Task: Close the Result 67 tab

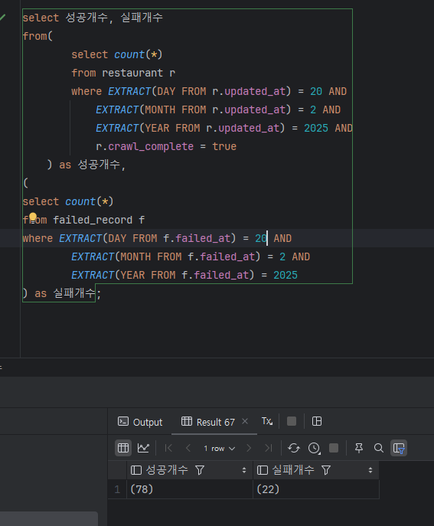Action: (245, 421)
